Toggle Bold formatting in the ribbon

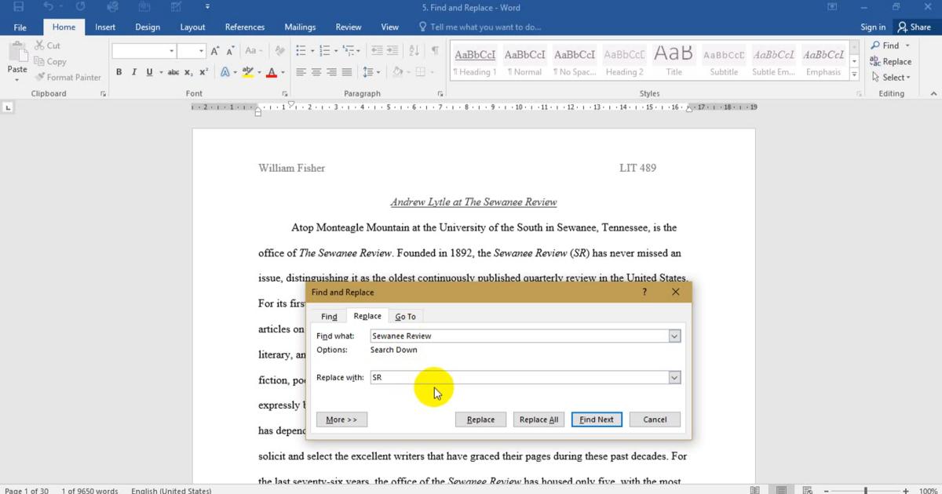(x=119, y=72)
